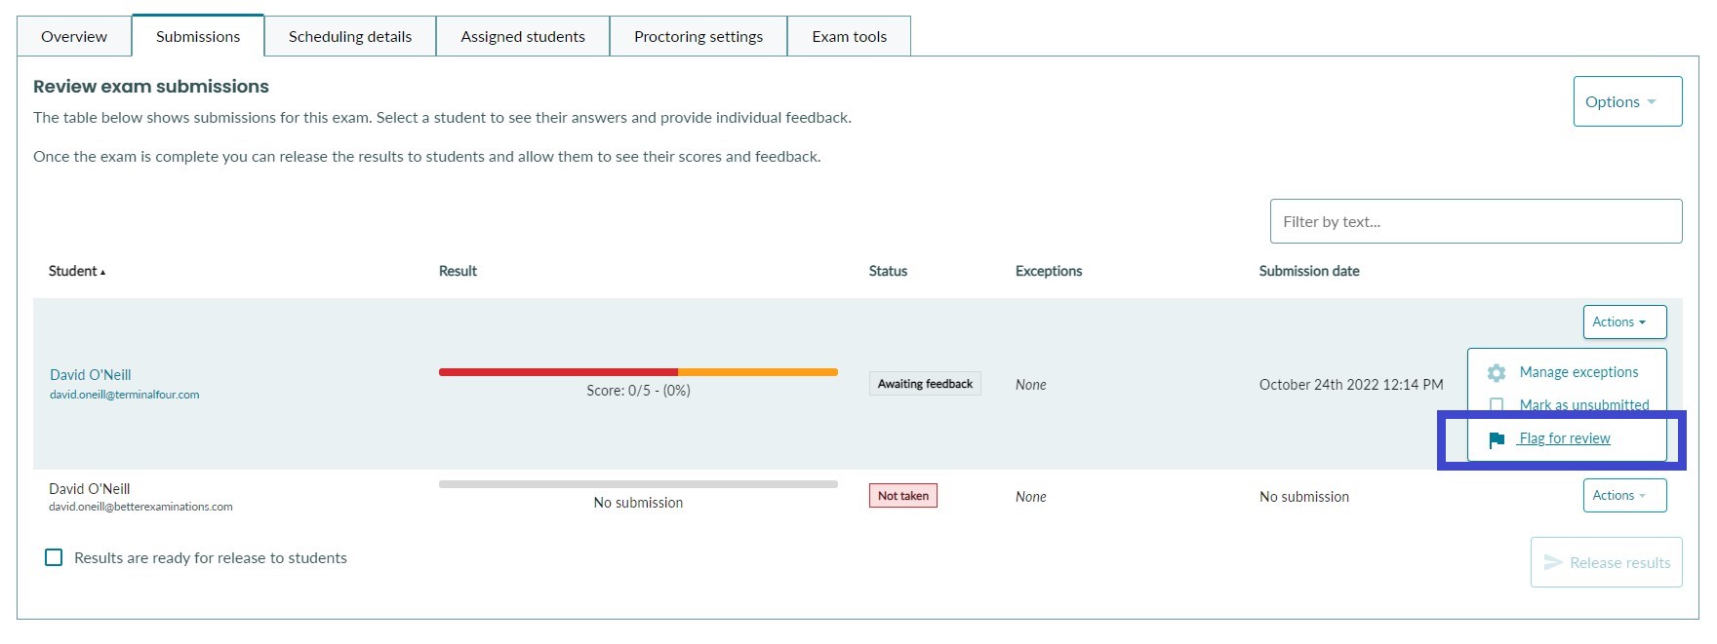This screenshot has height=644, width=1717.
Task: Click the gear icon beside Manage exceptions
Action: pos(1497,372)
